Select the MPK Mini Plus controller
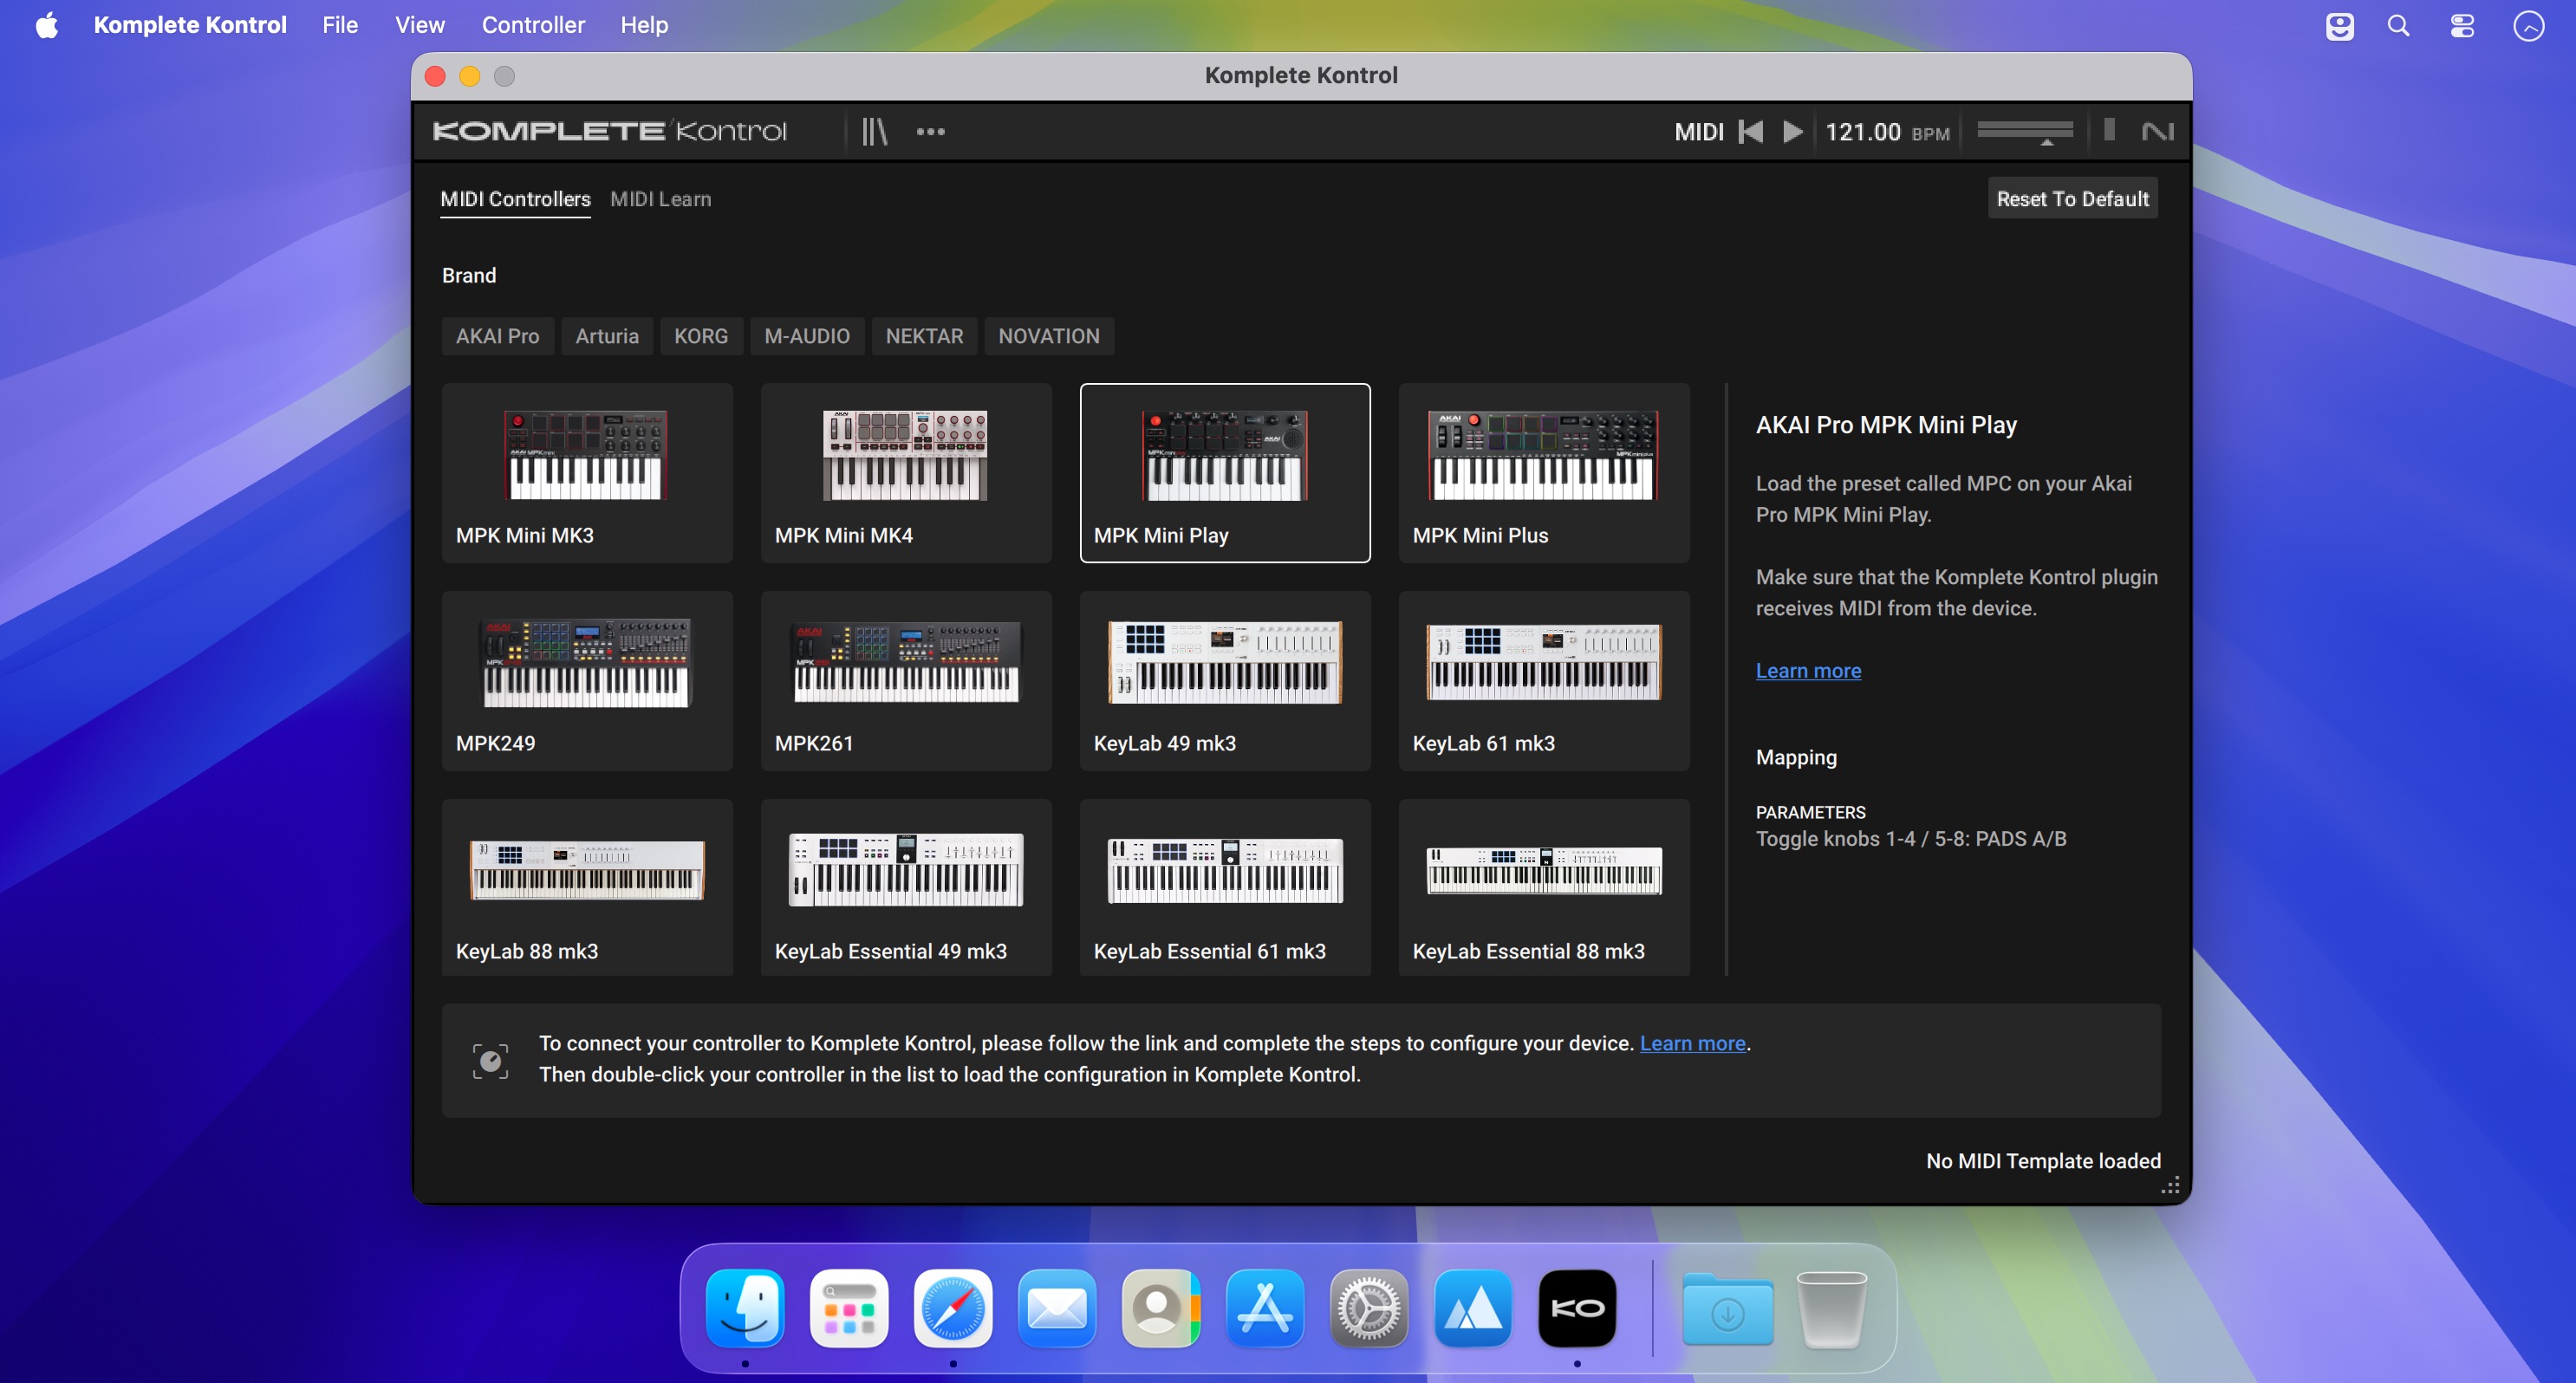This screenshot has width=2576, height=1383. (x=1544, y=473)
